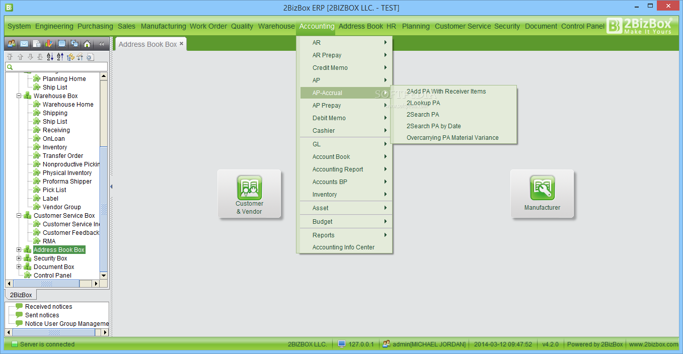Open the Cashier submenu
This screenshot has width=683, height=354.
pyautogui.click(x=345, y=131)
